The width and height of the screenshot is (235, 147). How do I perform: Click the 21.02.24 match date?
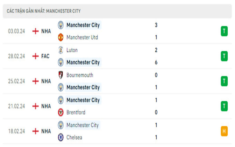(17, 106)
